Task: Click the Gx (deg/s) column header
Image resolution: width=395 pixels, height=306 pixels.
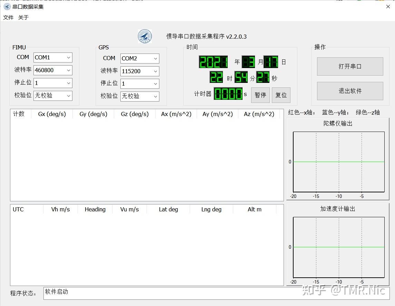Action: coord(52,114)
